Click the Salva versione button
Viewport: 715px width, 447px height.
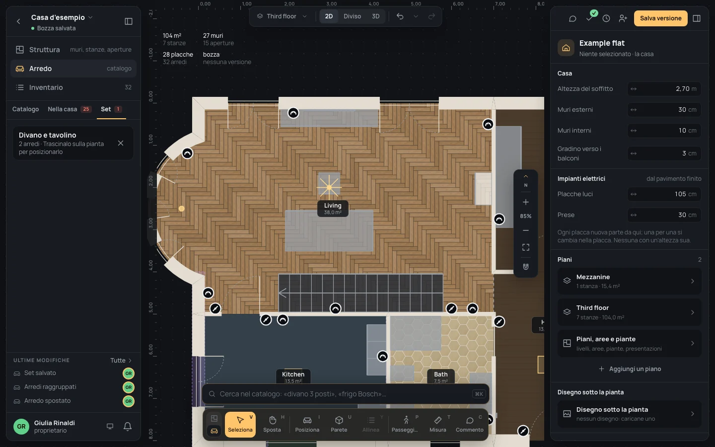point(661,18)
